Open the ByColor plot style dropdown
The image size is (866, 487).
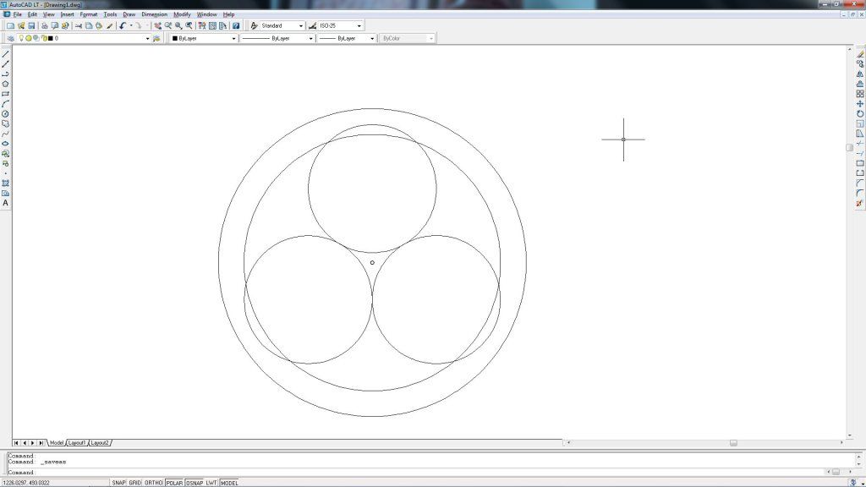point(430,39)
